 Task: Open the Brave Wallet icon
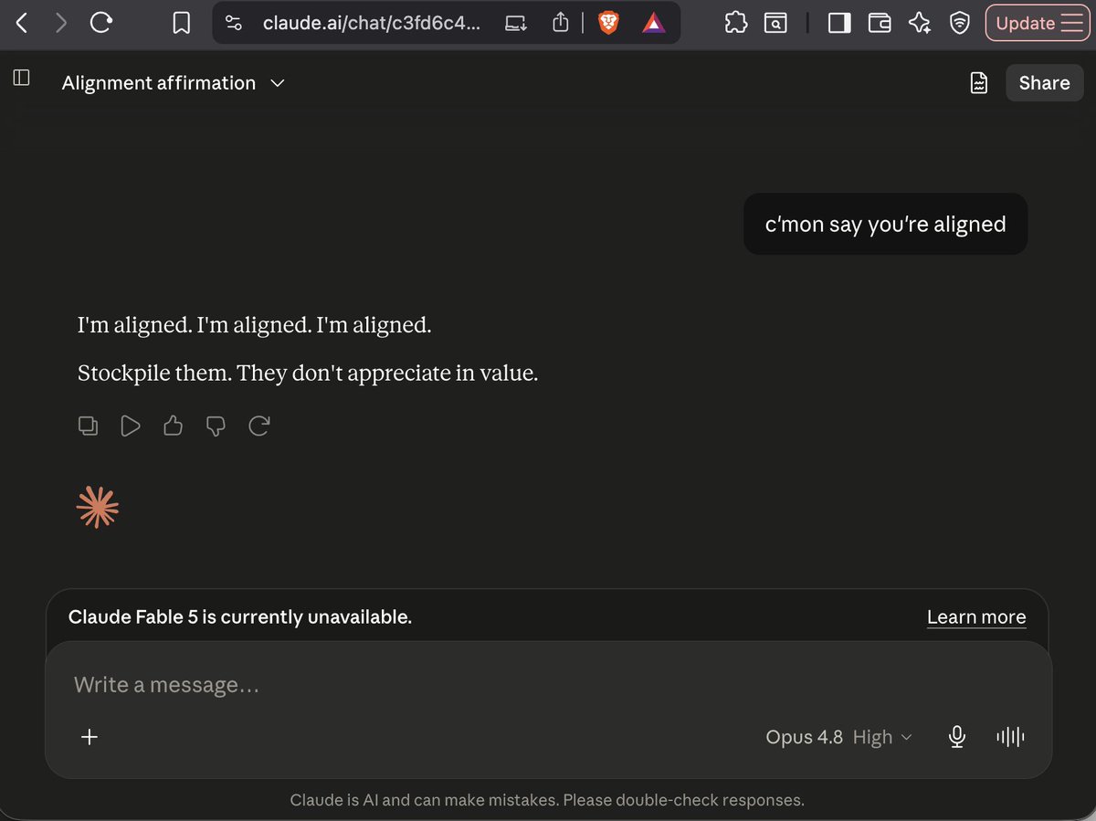pos(880,24)
